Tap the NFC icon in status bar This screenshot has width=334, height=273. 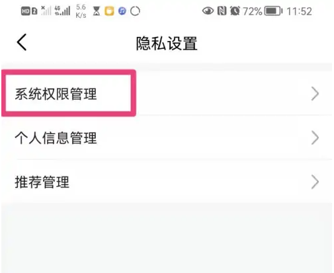[222, 11]
